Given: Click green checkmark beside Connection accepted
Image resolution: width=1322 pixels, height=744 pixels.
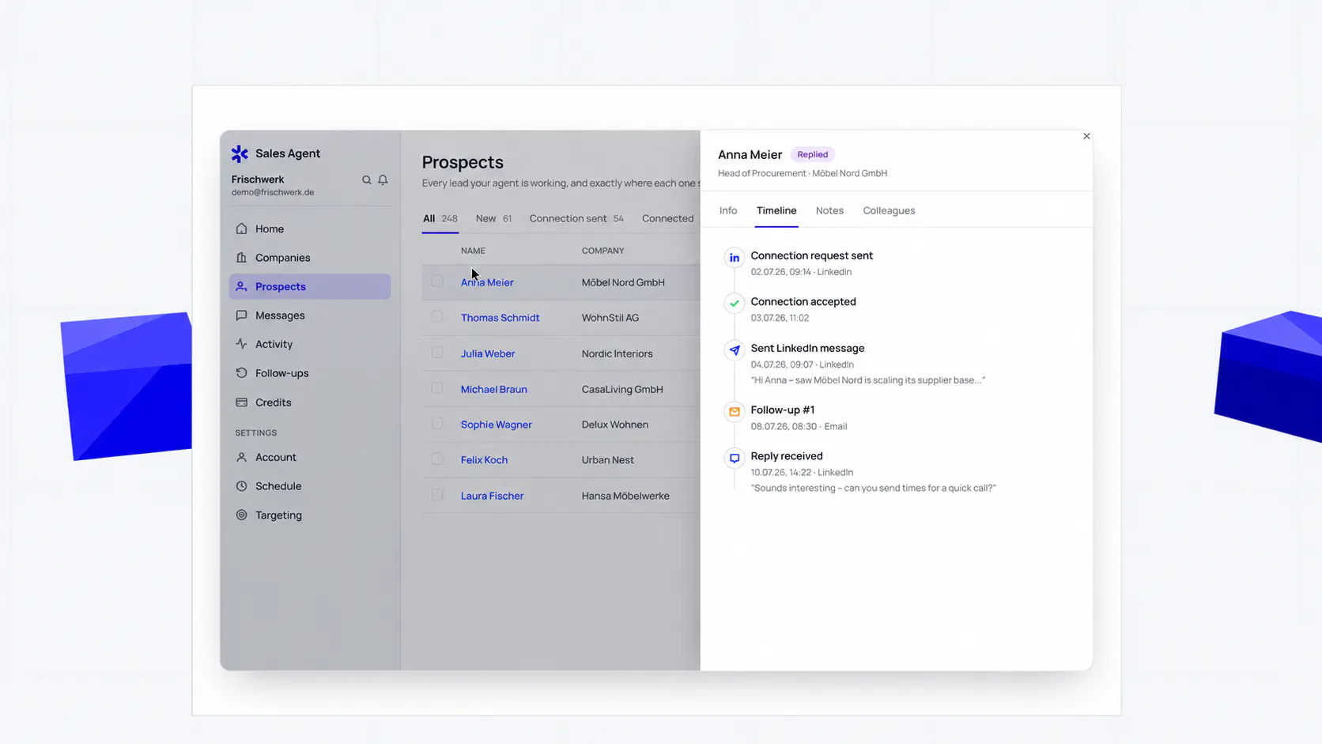Looking at the screenshot, I should [735, 304].
